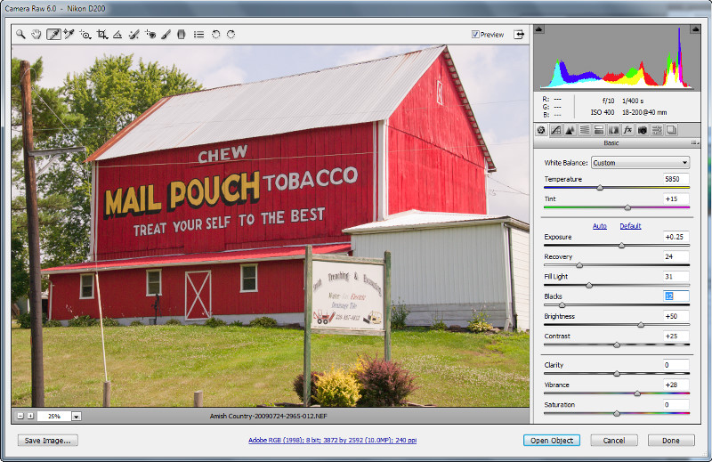
Task: Open the Effects (fx) tab
Action: pyautogui.click(x=628, y=130)
